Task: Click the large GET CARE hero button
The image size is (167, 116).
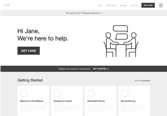Action: point(28,51)
